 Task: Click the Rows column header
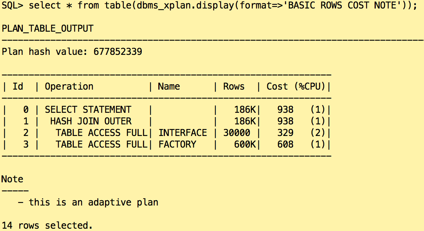[234, 86]
